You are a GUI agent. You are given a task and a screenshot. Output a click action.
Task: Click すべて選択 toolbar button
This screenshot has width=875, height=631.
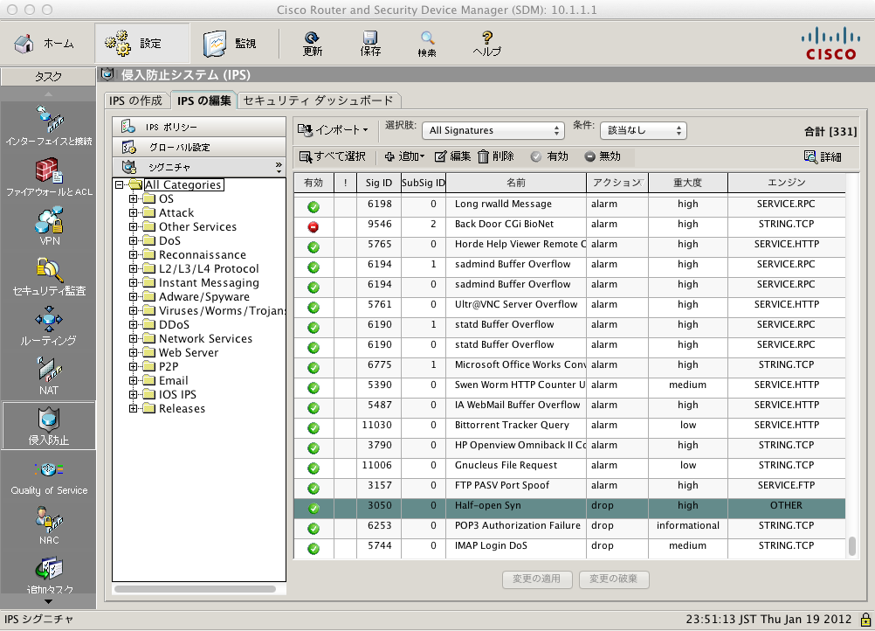pyautogui.click(x=333, y=156)
